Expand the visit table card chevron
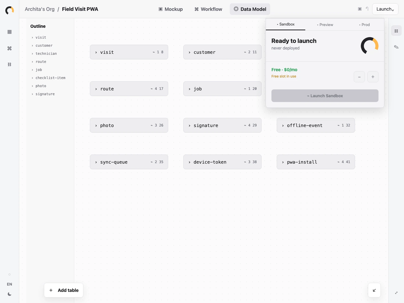The height and width of the screenshot is (303, 404). point(96,52)
